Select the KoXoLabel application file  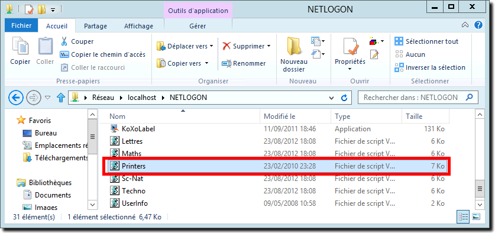coord(278,129)
